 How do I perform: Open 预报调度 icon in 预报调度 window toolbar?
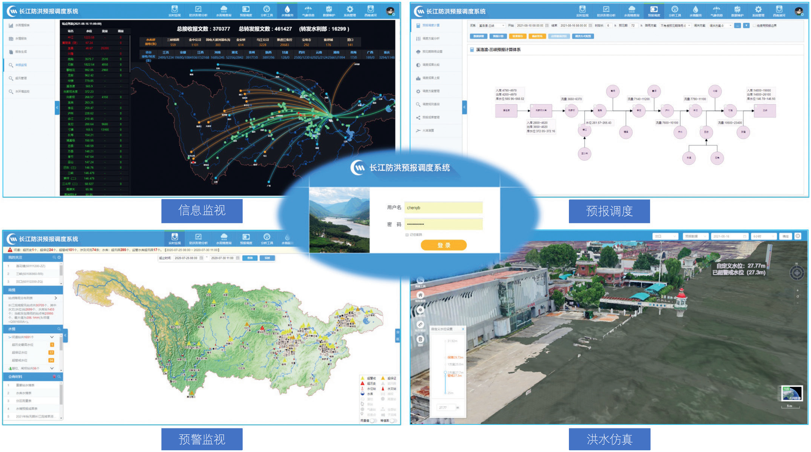[x=654, y=11]
